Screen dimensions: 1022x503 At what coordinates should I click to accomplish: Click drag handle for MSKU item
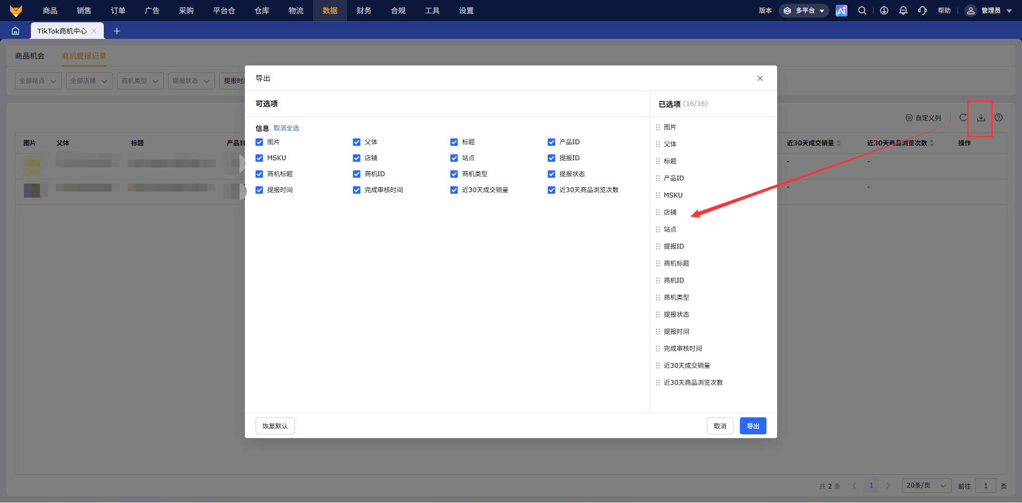click(658, 195)
